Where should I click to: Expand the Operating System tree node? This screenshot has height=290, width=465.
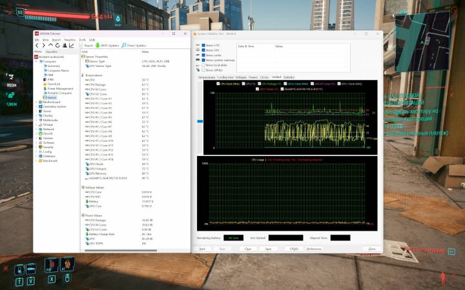36,106
